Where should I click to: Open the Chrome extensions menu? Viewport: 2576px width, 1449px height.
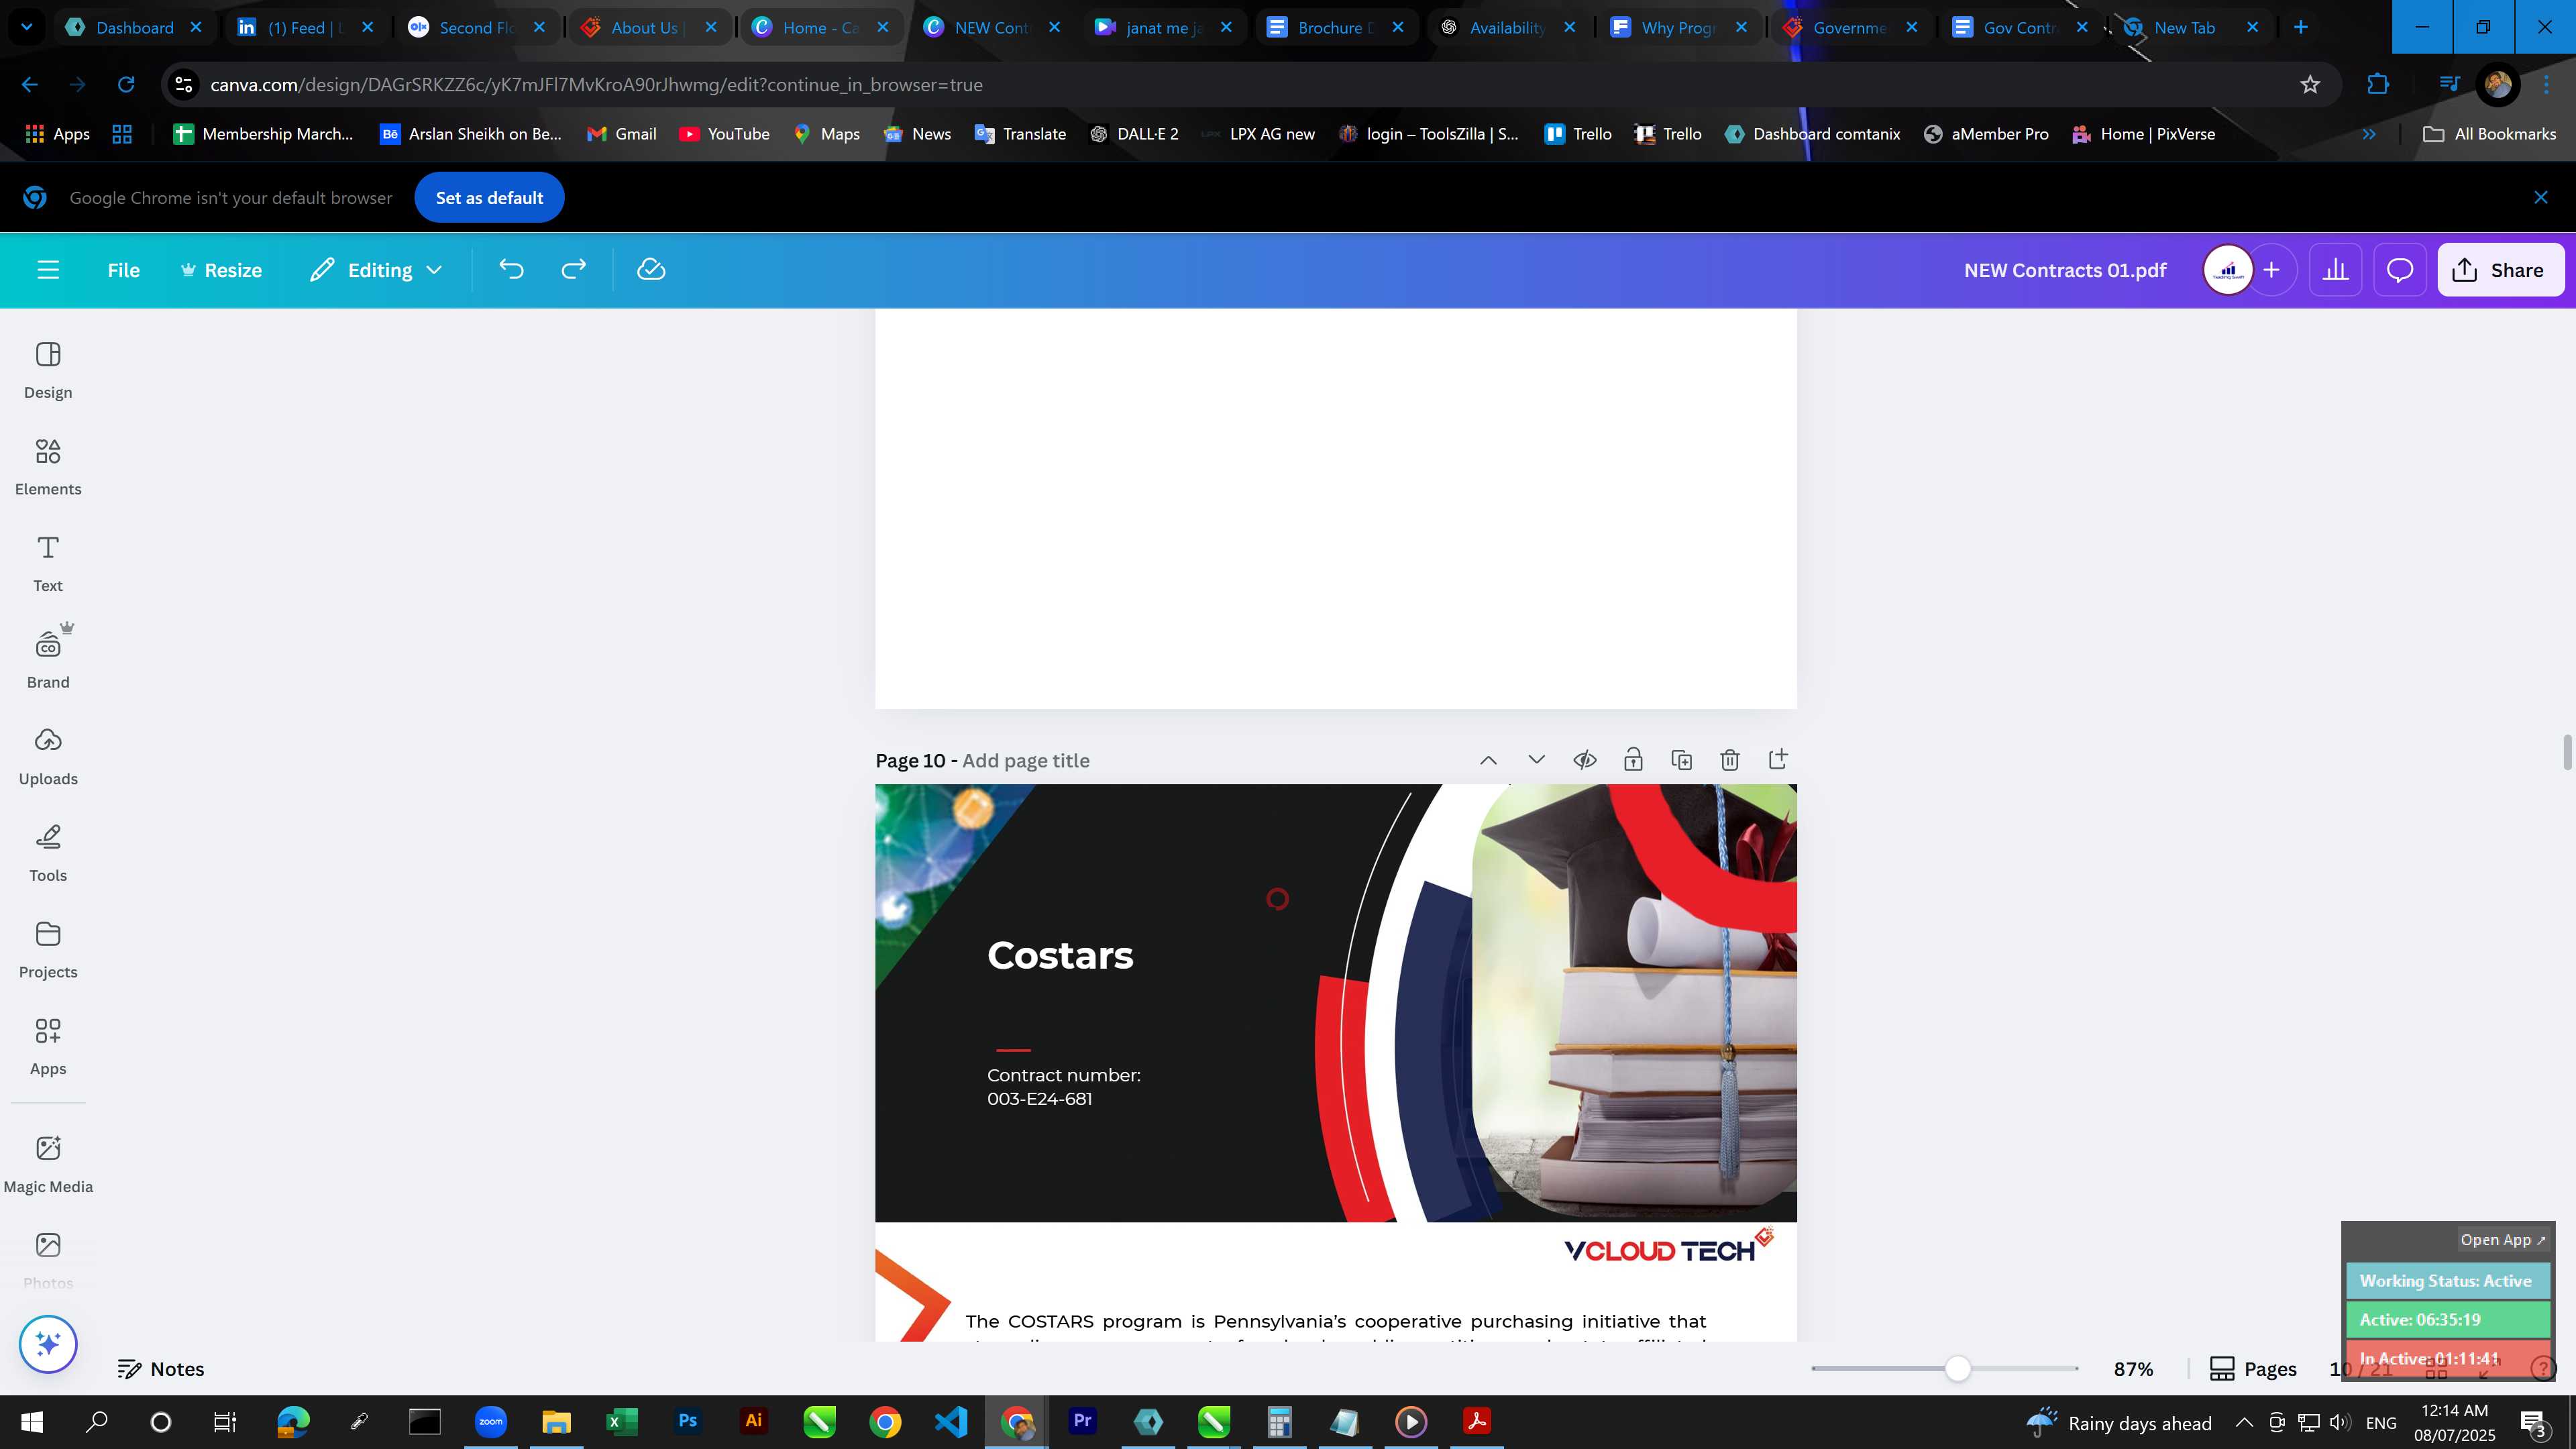click(2378, 85)
